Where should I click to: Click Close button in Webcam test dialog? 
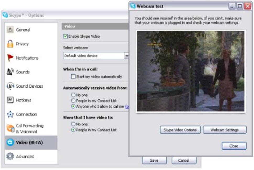click(x=234, y=146)
